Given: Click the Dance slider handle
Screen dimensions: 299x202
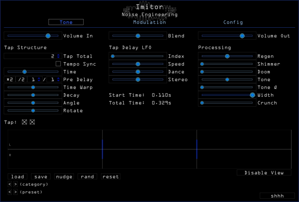Looking at the screenshot, I should 138,72.
